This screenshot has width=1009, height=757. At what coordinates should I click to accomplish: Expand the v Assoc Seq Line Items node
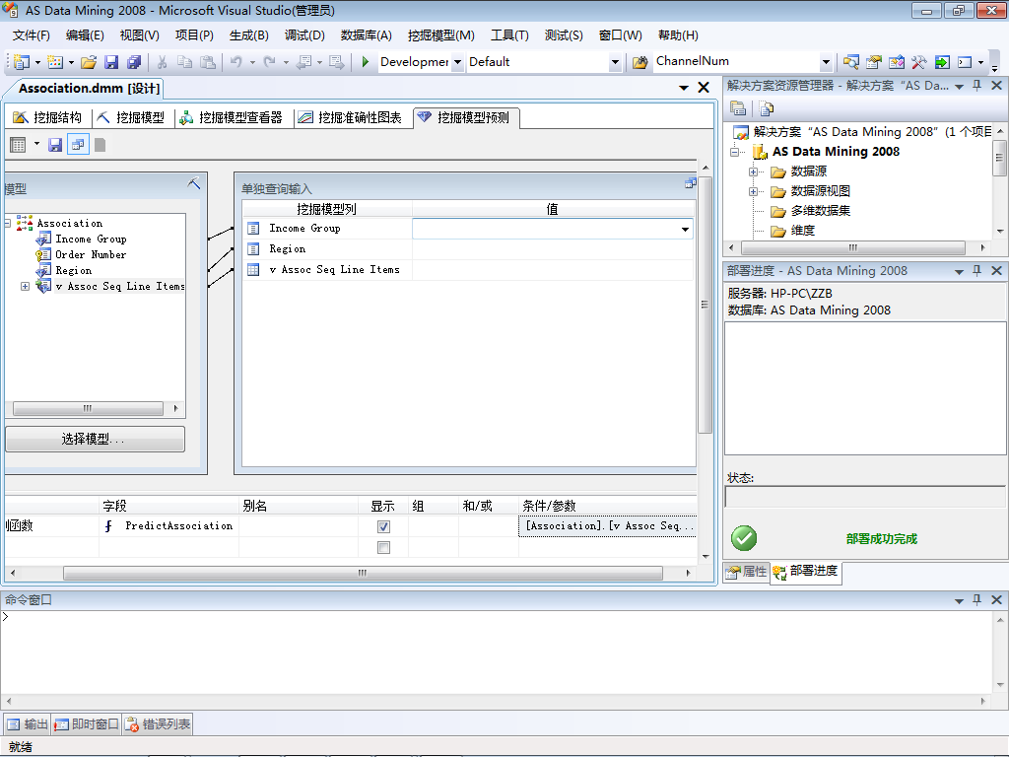pyautogui.click(x=25, y=287)
